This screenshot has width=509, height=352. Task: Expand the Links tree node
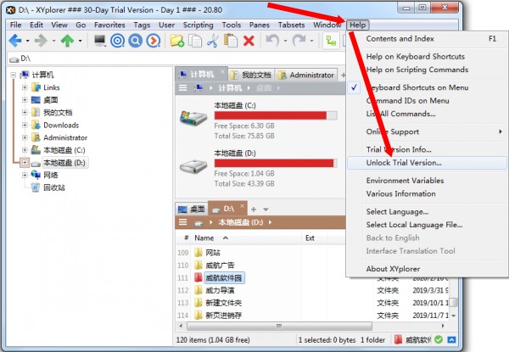click(x=25, y=87)
